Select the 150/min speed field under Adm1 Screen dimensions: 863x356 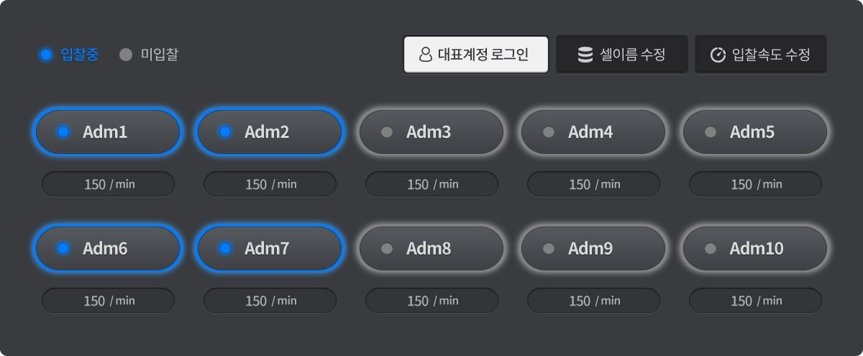108,184
